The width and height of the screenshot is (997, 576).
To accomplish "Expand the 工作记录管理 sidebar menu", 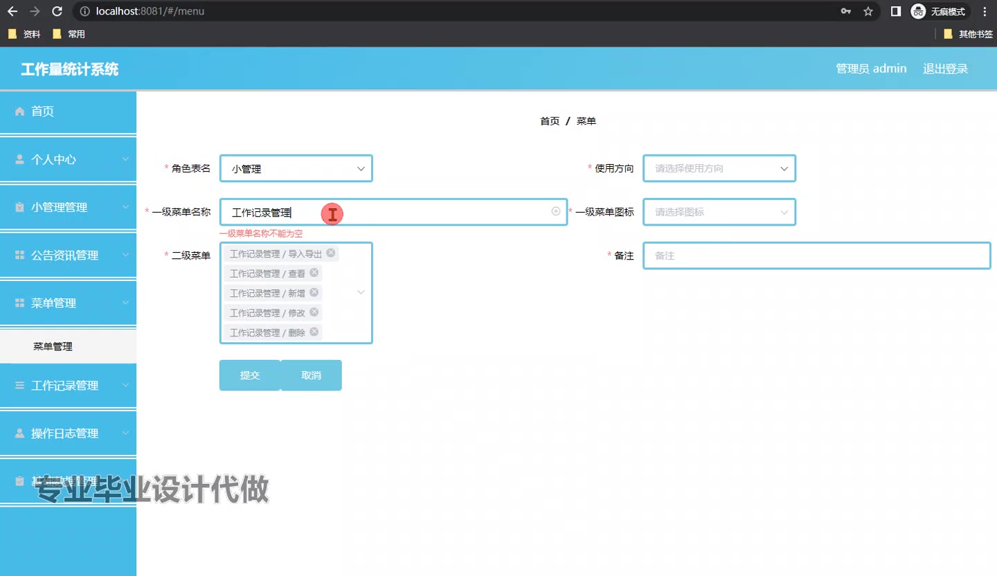I will [68, 385].
